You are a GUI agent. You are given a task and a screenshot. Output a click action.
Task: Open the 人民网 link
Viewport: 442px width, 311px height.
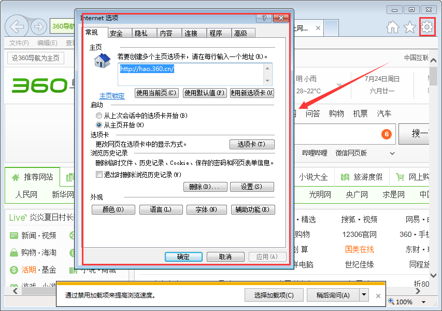click(x=26, y=194)
